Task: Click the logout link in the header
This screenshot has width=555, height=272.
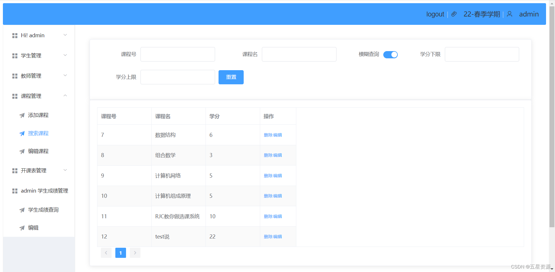Action: (435, 14)
